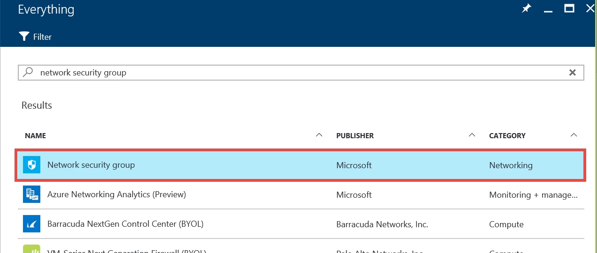597x253 pixels.
Task: Click the CATEGORY column sort arrow
Action: [573, 135]
